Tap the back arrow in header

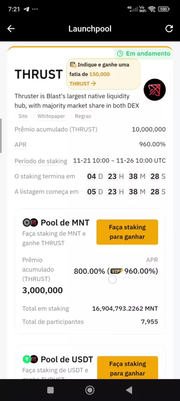(11, 29)
